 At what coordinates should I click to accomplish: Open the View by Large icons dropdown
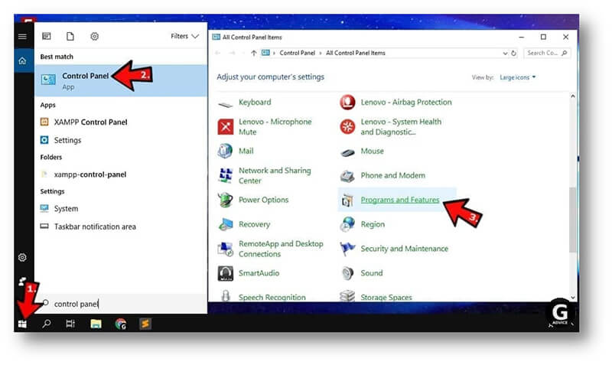click(x=518, y=77)
